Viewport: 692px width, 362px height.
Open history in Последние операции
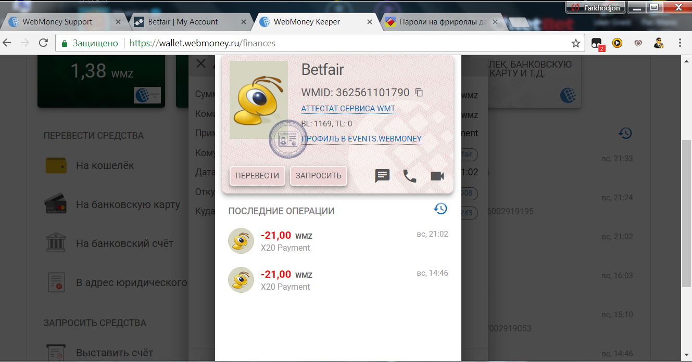441,209
